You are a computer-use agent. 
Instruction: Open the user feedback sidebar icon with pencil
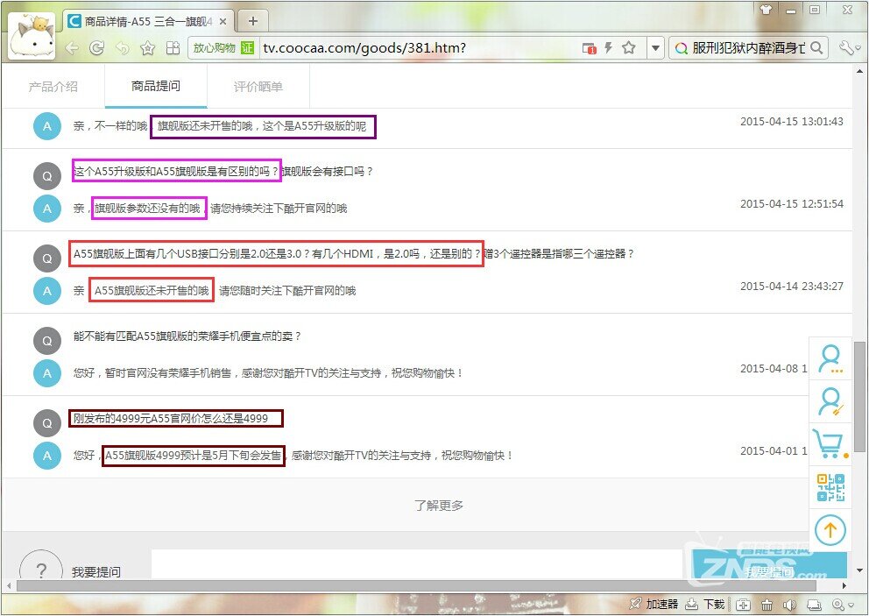[x=830, y=401]
